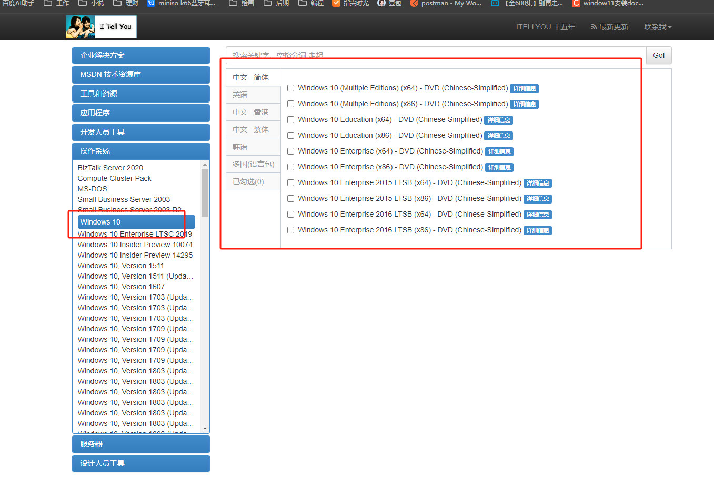
Task: Click 详细信息 badge for Enterprise 2016 LTSB x86
Action: pyautogui.click(x=538, y=230)
